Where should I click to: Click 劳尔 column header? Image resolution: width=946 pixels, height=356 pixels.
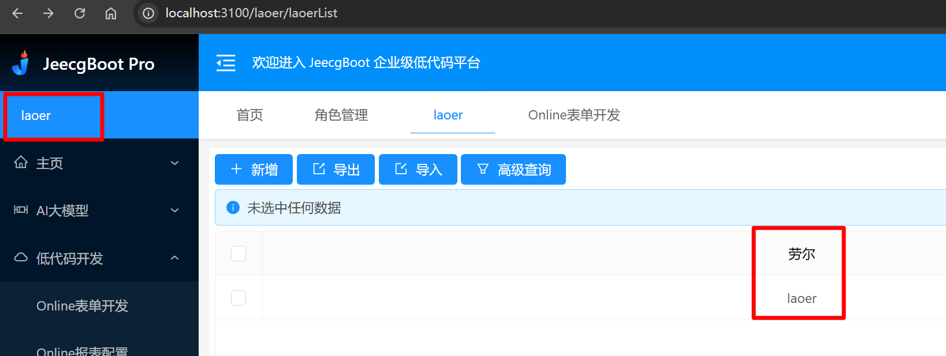[x=802, y=254]
